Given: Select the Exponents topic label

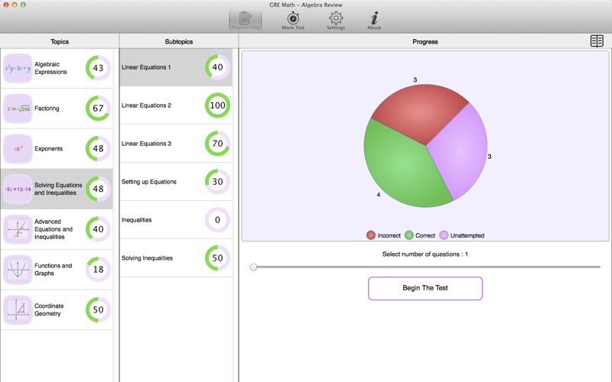Looking at the screenshot, I should click(48, 148).
